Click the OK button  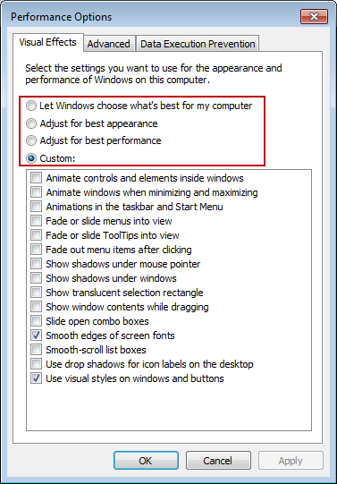coord(146,461)
